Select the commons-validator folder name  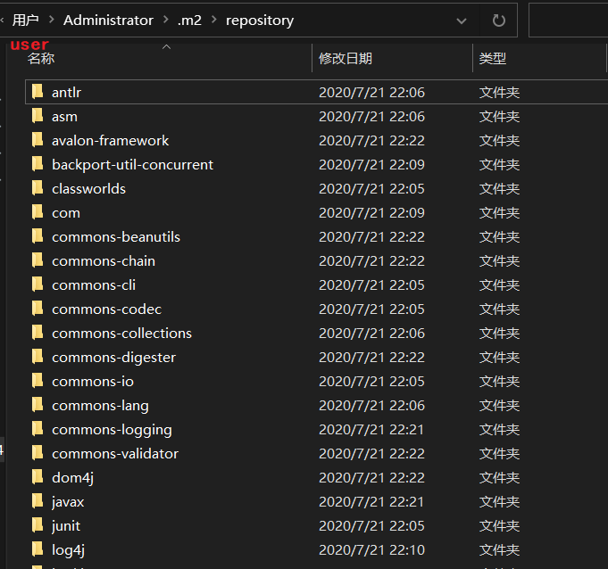click(115, 454)
